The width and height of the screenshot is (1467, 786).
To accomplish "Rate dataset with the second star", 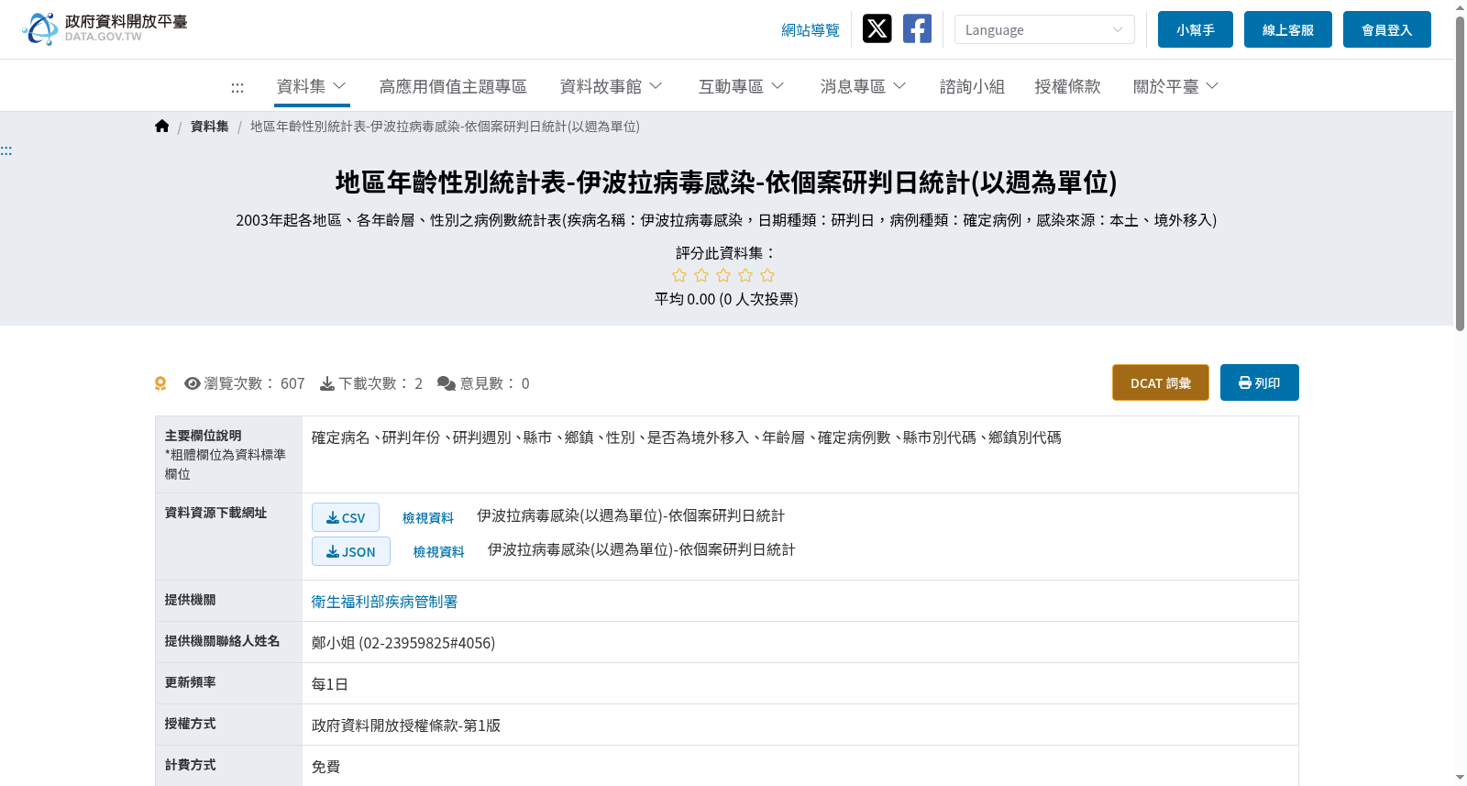I will [x=701, y=275].
